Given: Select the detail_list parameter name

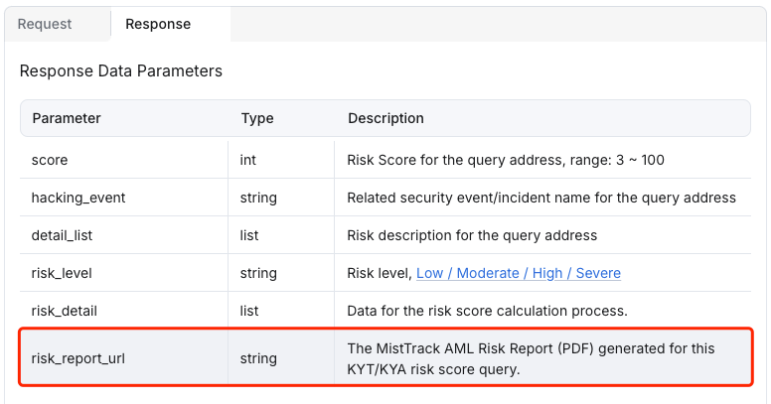Looking at the screenshot, I should point(62,235).
